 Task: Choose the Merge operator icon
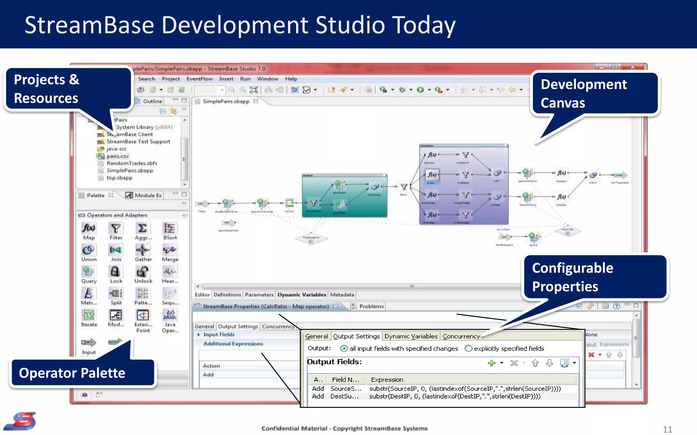[x=170, y=250]
